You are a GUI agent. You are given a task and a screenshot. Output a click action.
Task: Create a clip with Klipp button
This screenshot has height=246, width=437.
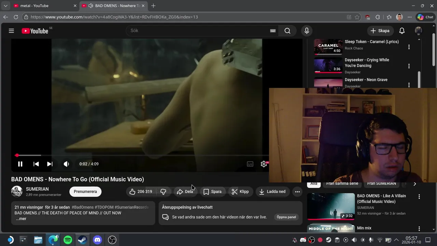[240, 192]
